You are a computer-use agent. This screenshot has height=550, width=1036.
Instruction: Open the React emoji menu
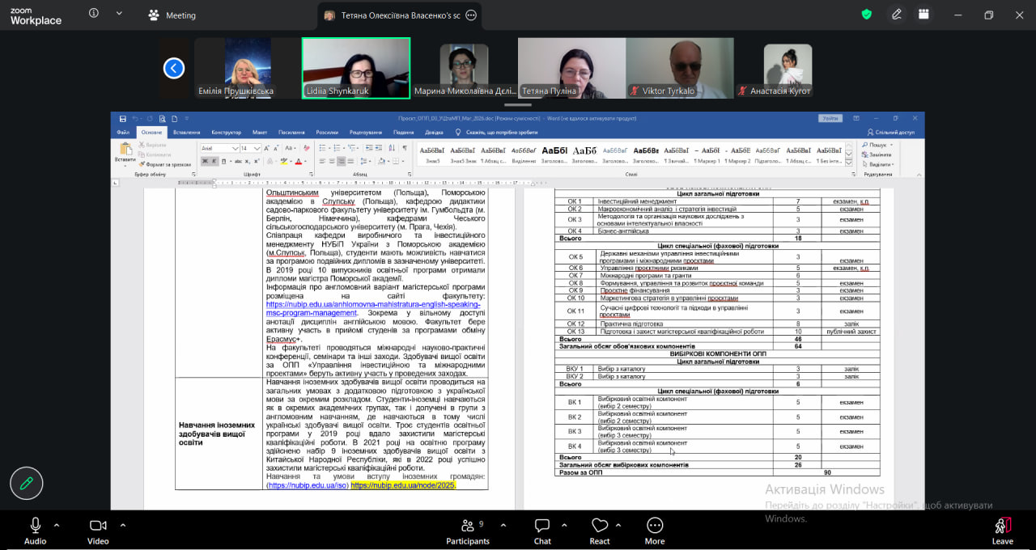600,531
